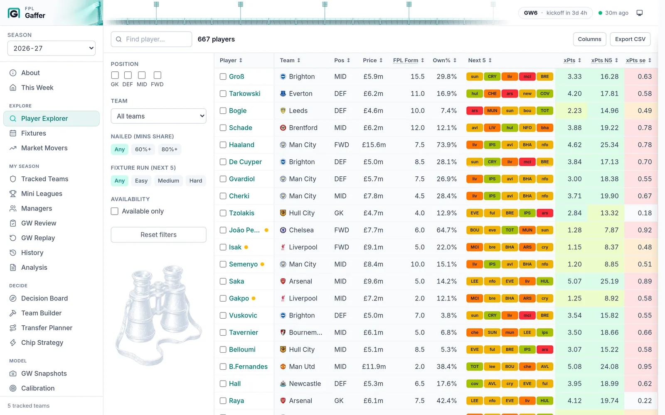The width and height of the screenshot is (665, 415).
Task: Filter nailed minutes to 80%+
Action: tap(170, 149)
